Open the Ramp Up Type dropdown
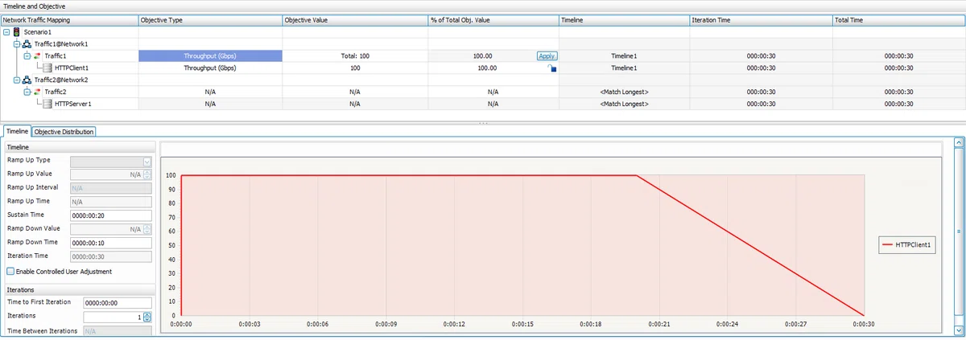Image resolution: width=966 pixels, height=340 pixels. 147,161
